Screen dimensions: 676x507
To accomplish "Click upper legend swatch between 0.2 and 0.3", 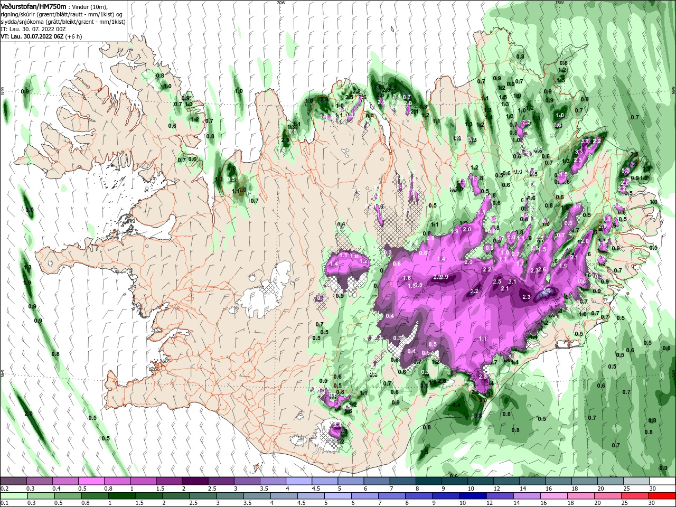I will [x=13, y=481].
